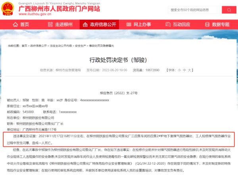Go to 政府信息公开 in the breadcrumb
The width and height of the screenshot is (238, 175).
[38, 46]
